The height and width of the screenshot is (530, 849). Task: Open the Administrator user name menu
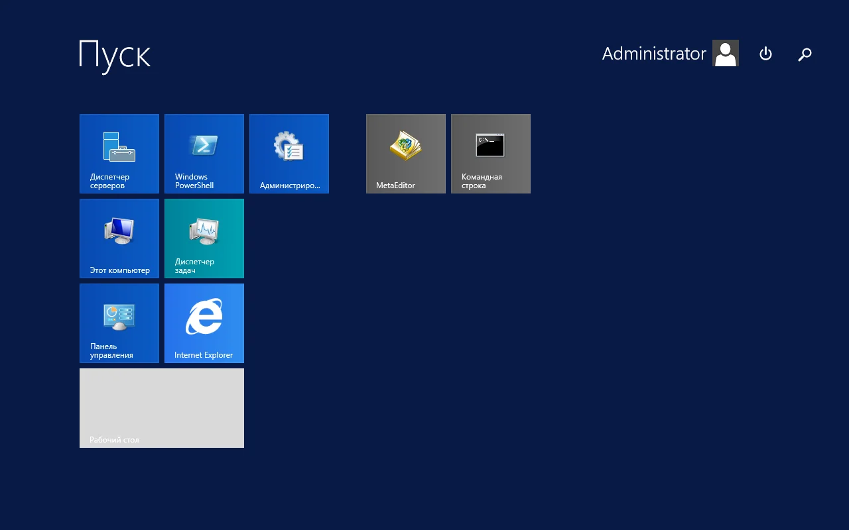tap(654, 54)
